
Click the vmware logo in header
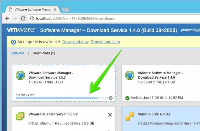(x=21, y=30)
